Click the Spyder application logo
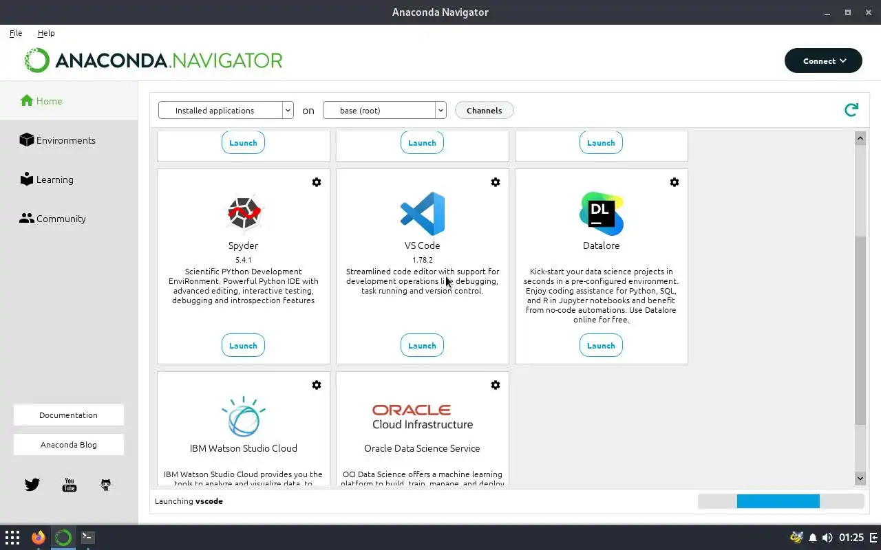The height and width of the screenshot is (550, 881). [x=244, y=214]
